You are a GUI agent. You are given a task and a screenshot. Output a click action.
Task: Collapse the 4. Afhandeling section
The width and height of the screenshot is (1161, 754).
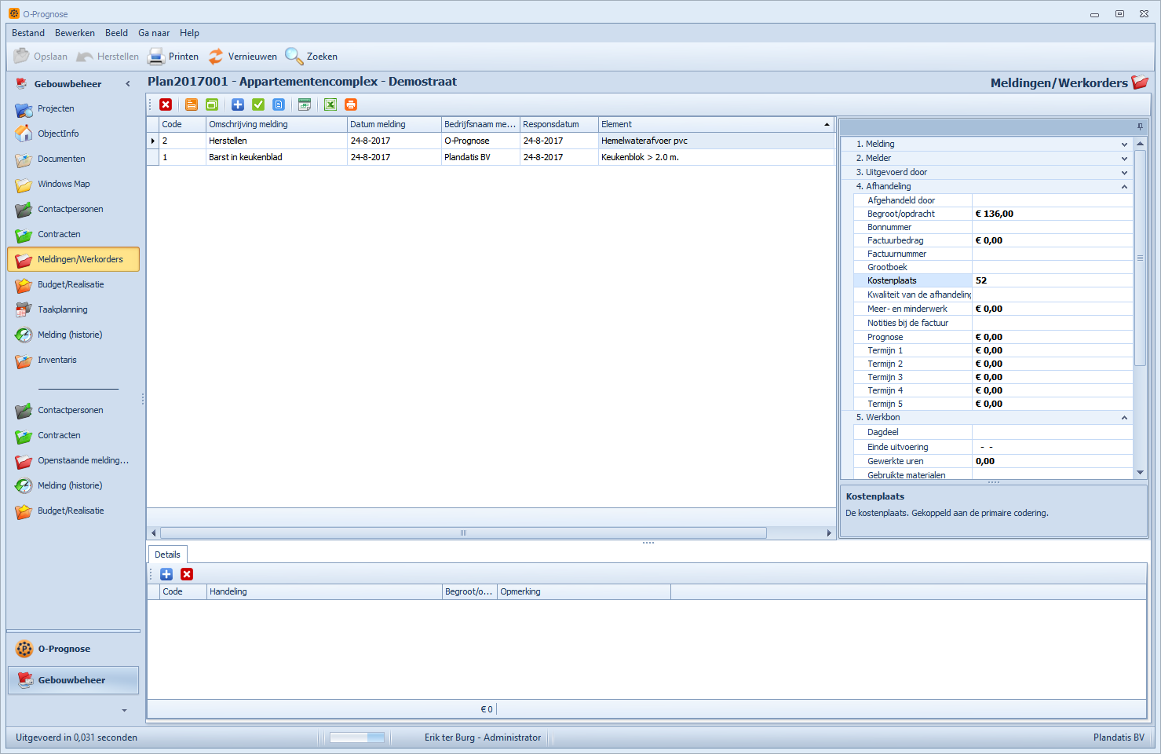pyautogui.click(x=1124, y=187)
